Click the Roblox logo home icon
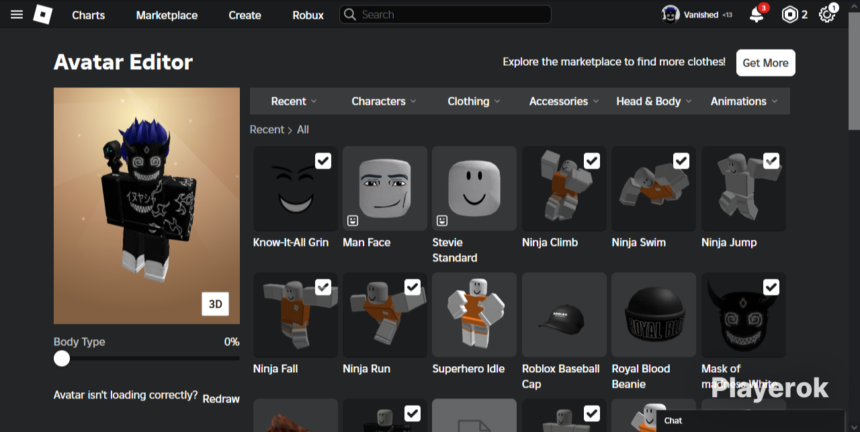Screen dimensions: 860x432 click(43, 15)
